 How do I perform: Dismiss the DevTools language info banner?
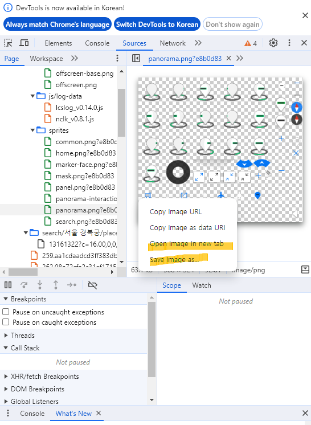pyautogui.click(x=305, y=15)
